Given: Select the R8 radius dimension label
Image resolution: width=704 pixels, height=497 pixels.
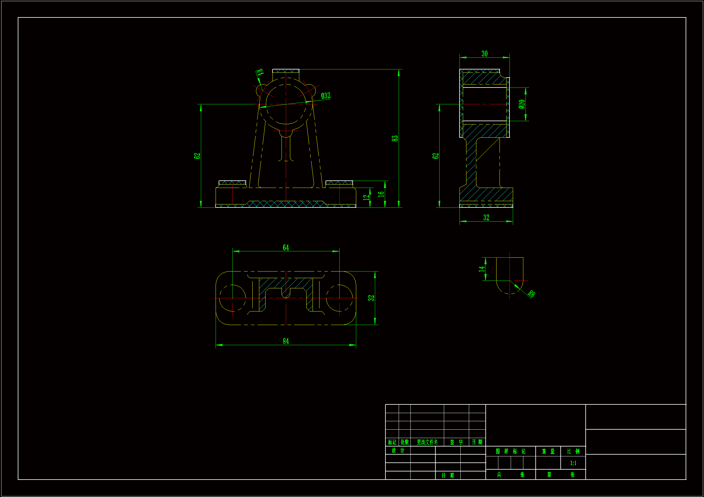Looking at the screenshot, I should (532, 294).
